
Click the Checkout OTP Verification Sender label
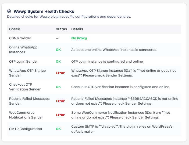(25, 87)
